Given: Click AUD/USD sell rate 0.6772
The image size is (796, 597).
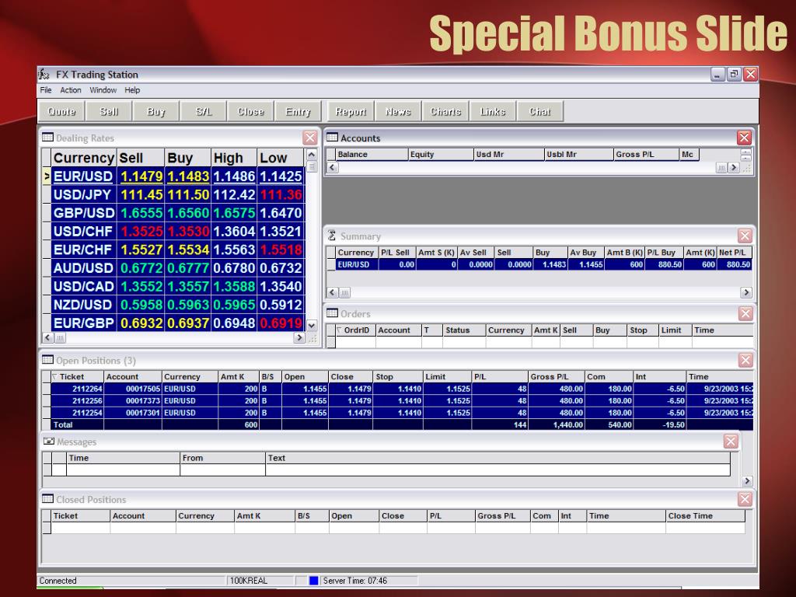Looking at the screenshot, I should pyautogui.click(x=141, y=267).
